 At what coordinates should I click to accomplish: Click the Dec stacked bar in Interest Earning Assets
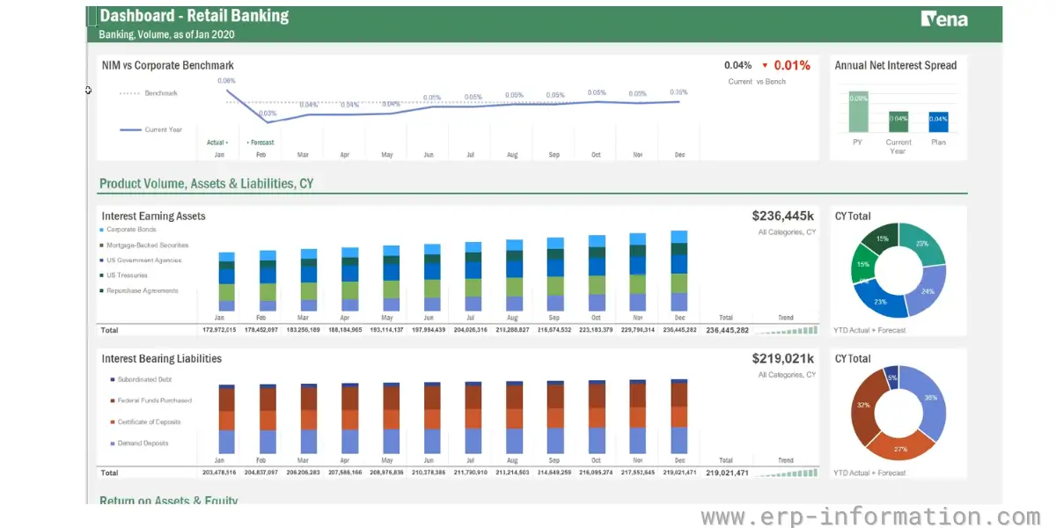tap(678, 271)
